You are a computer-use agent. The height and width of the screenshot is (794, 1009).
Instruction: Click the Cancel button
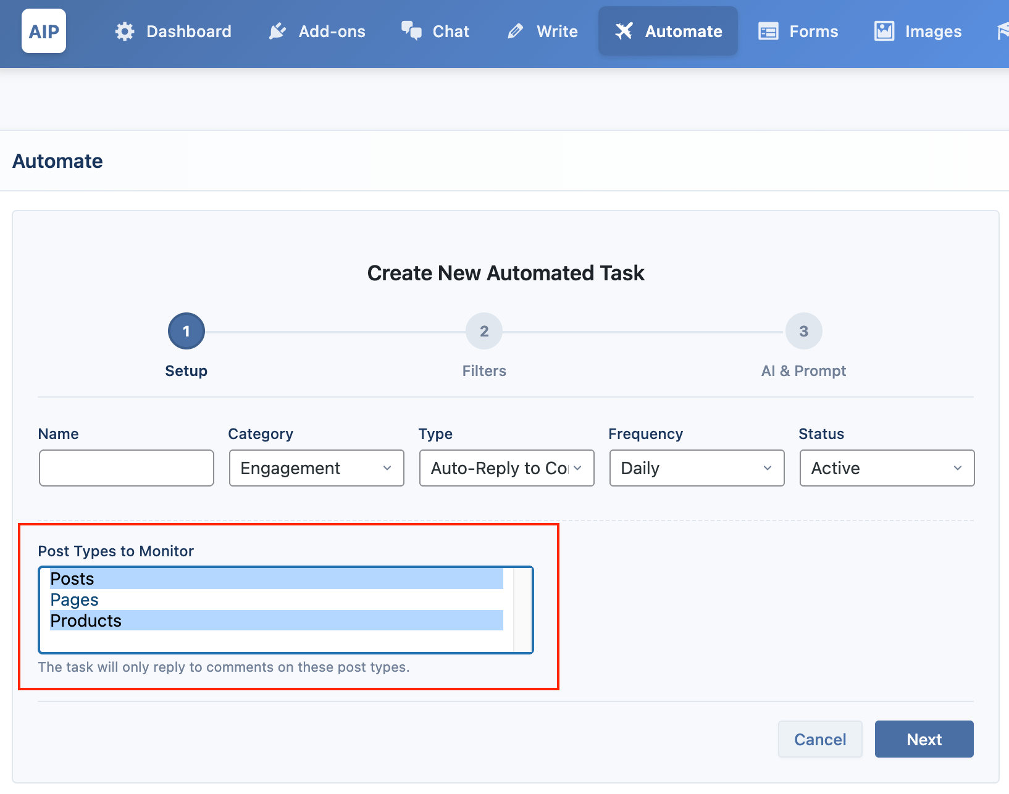click(x=820, y=739)
